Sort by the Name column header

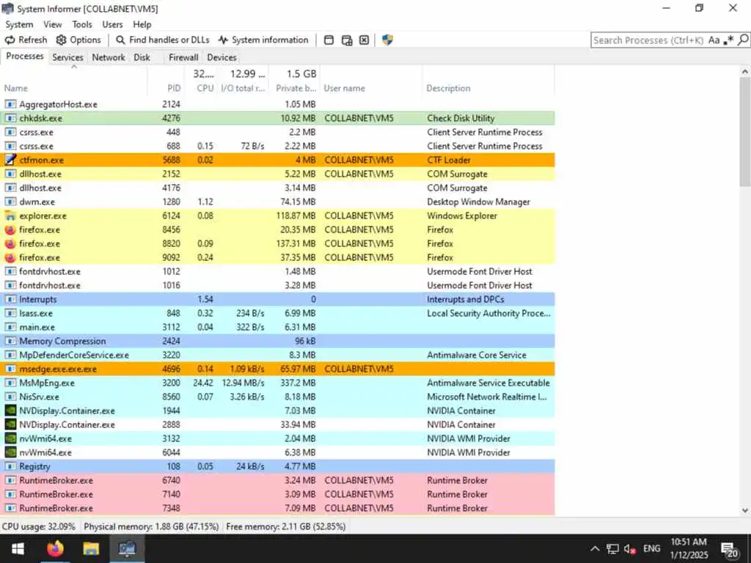pos(74,88)
